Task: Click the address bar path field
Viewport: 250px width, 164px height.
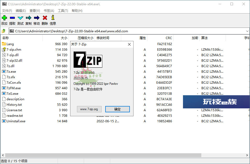Action: coord(129,31)
